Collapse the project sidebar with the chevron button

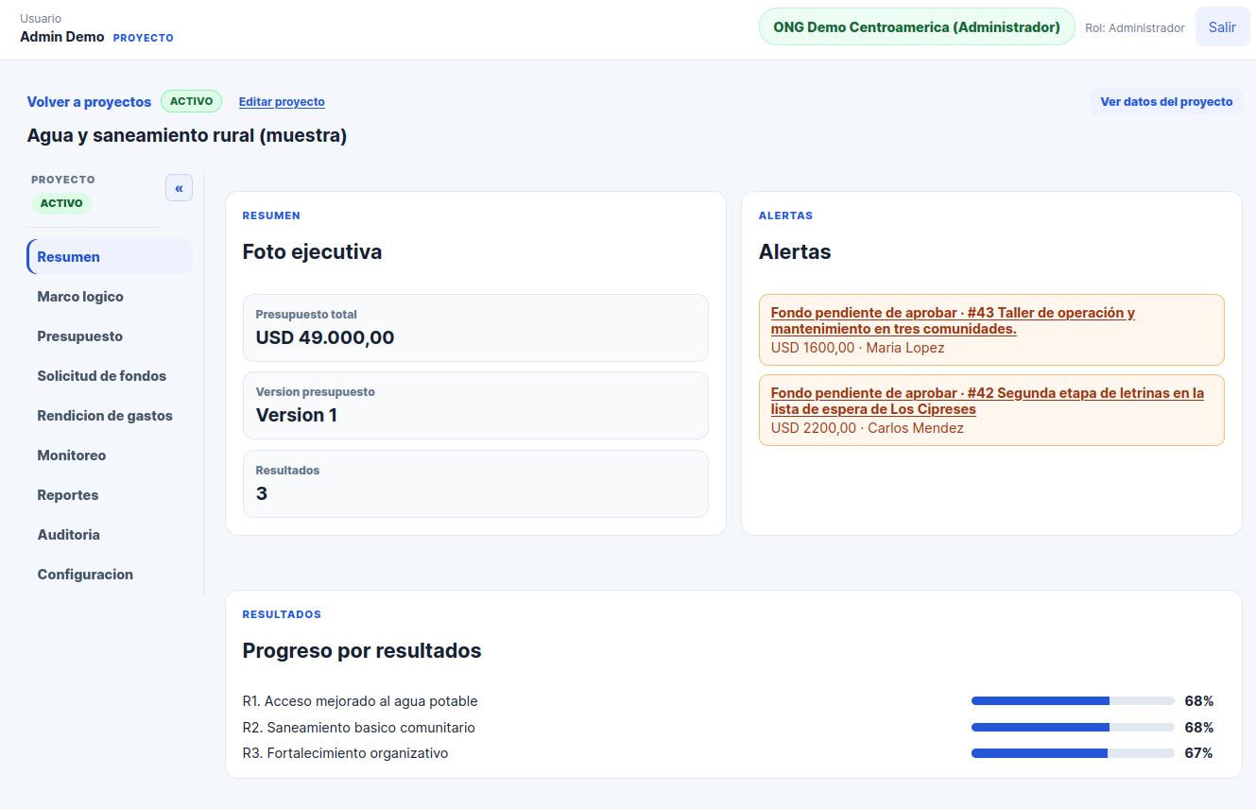pos(179,188)
